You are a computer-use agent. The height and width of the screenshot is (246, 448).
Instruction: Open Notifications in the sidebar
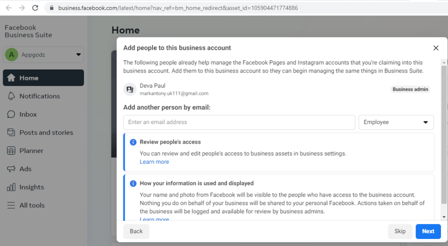(43, 96)
